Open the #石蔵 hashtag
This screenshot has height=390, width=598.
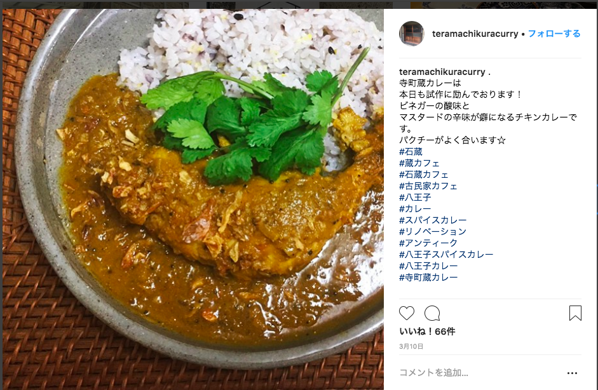[411, 152]
